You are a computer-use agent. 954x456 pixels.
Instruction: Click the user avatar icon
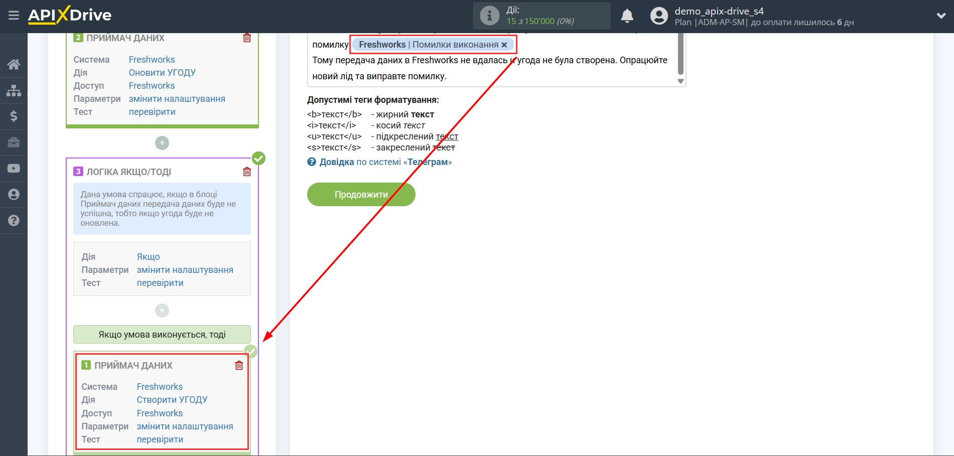tap(659, 16)
